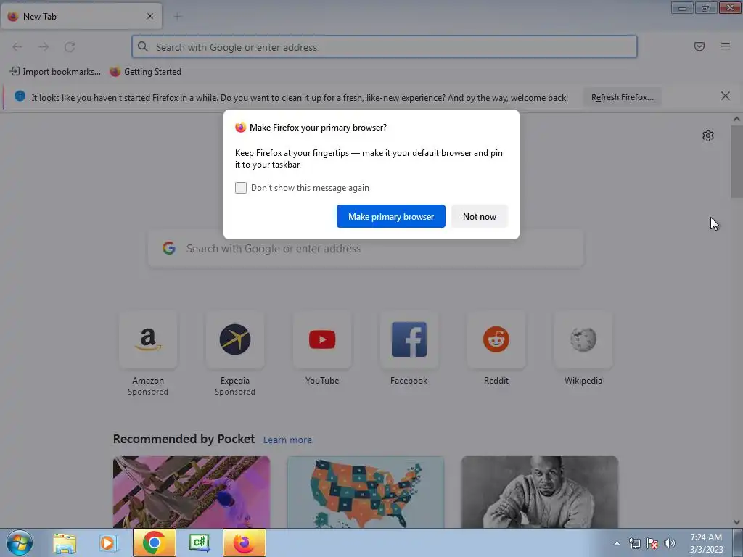Screen dimensions: 743x557
Task: Click the scrollbar up arrow
Action: click(736, 120)
